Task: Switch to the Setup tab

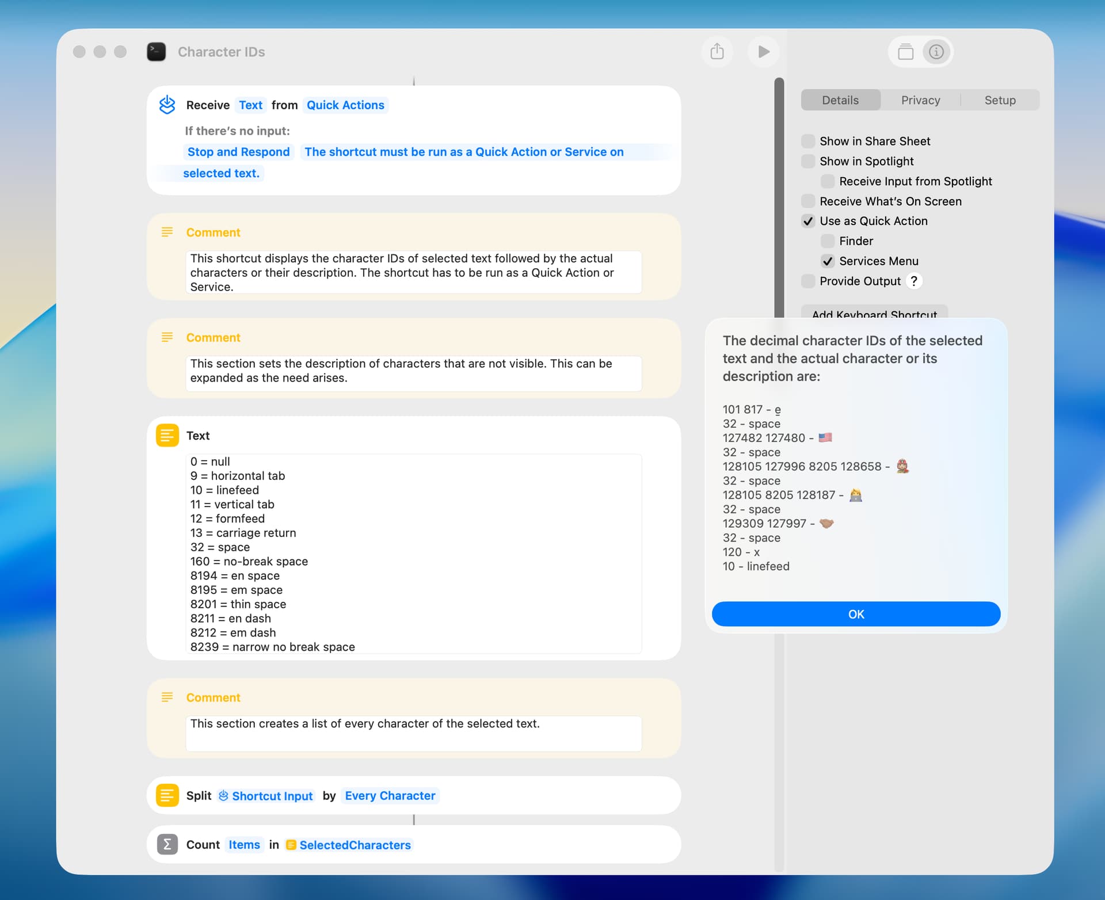Action: point(999,100)
